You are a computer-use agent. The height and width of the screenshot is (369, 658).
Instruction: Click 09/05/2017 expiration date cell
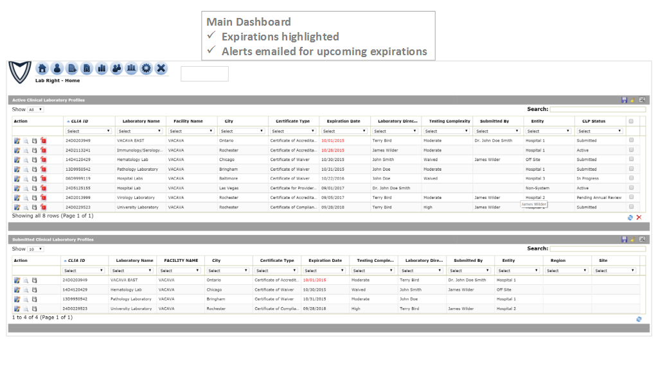pos(333,198)
